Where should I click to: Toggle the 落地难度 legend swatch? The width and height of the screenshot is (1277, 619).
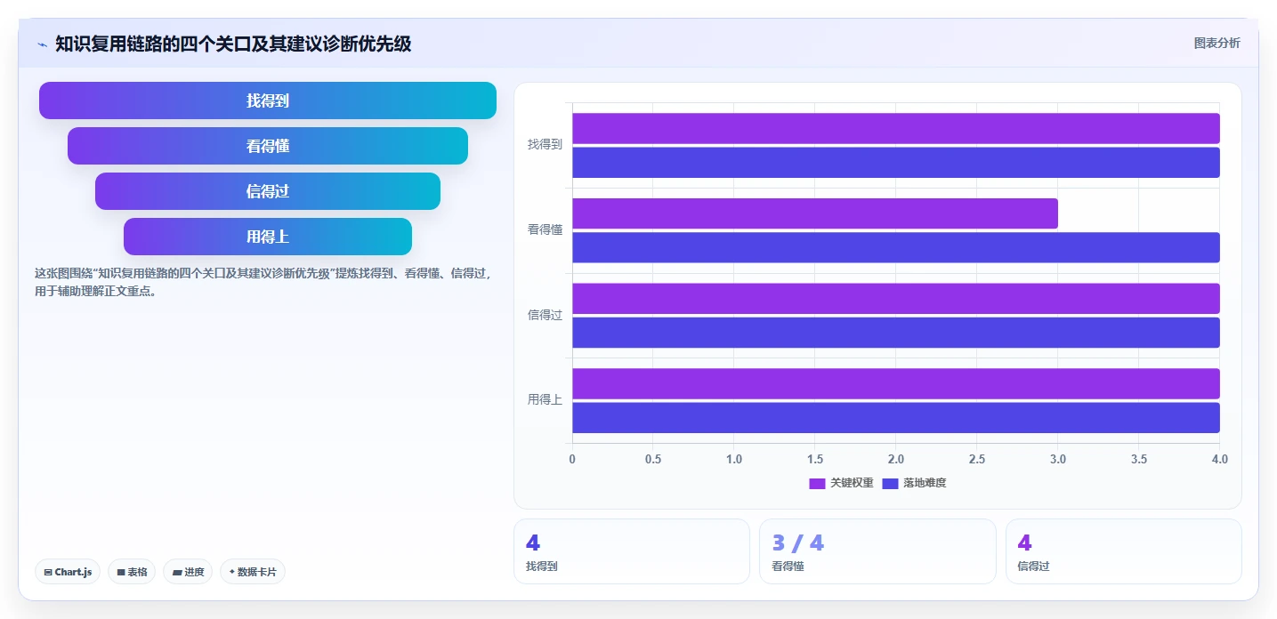tap(890, 483)
